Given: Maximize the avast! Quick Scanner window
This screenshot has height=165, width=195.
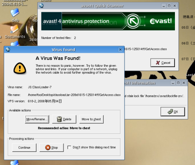Looking at the screenshot, I should [x=169, y=6].
